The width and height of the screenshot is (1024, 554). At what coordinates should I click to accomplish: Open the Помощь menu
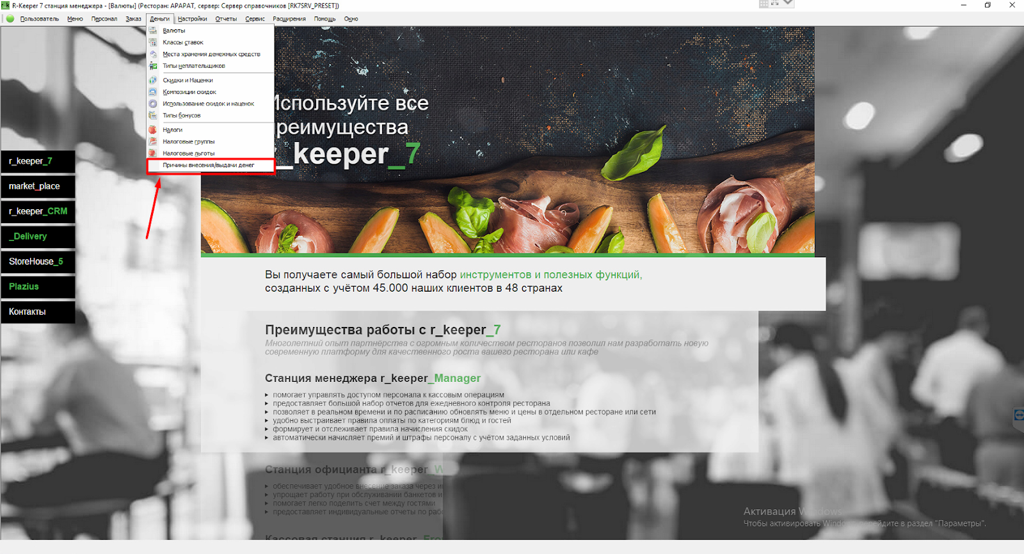click(x=325, y=19)
